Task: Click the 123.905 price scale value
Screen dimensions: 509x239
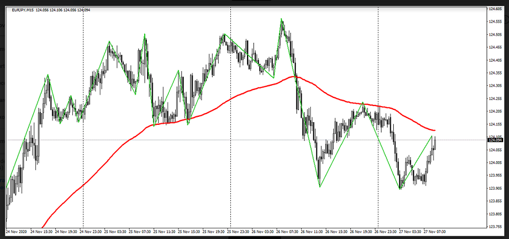Action: [495, 188]
